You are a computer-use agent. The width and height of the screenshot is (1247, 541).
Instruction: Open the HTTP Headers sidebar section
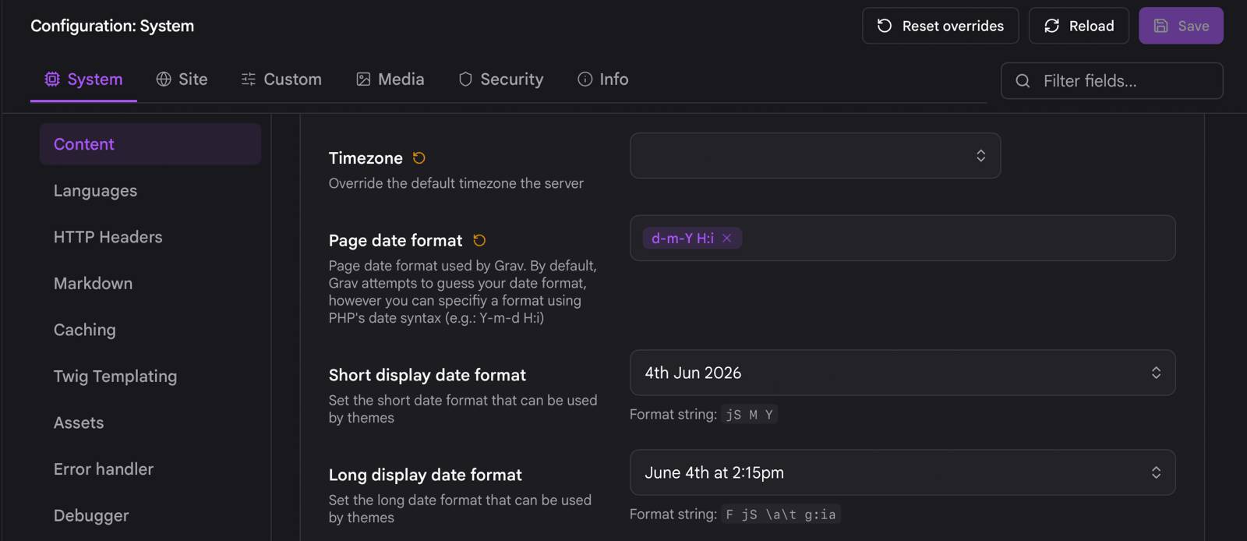tap(150, 237)
